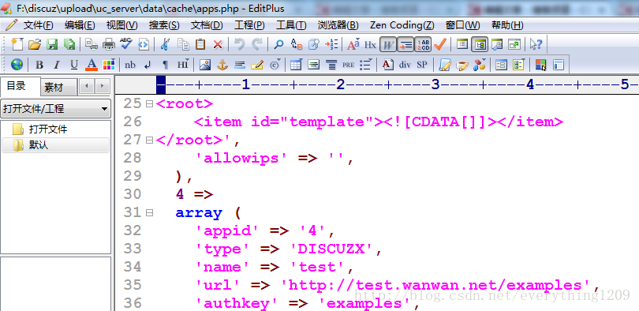Insert line break tag
The image size is (639, 311).
148,65
